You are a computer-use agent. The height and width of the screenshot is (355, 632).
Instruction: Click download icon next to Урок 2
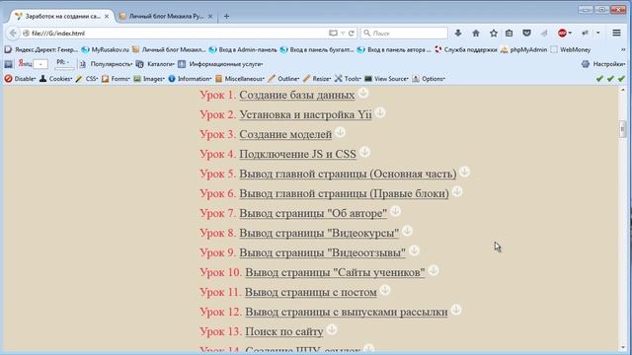(x=379, y=112)
